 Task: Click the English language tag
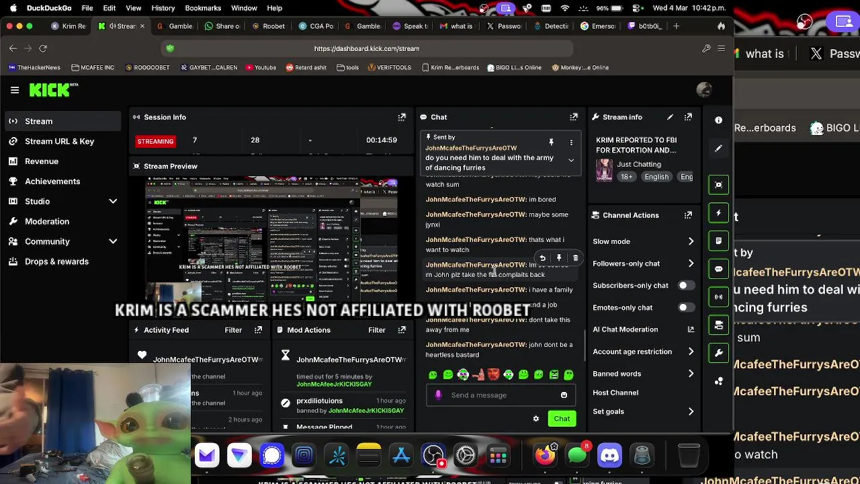[x=656, y=177]
